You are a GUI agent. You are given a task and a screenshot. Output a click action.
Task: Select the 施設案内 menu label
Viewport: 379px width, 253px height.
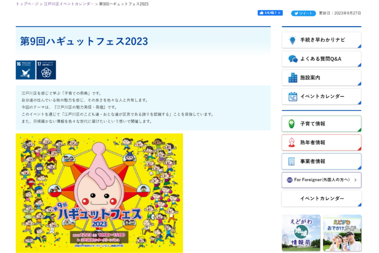(310, 78)
